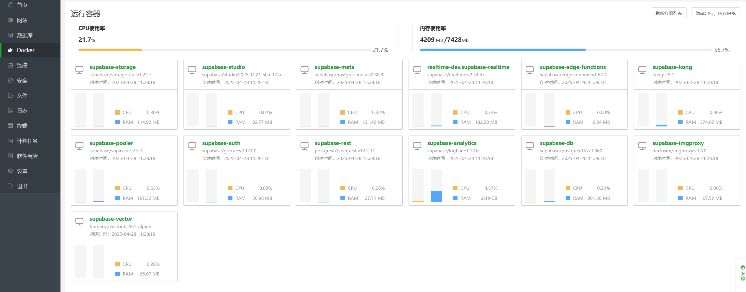Click the monitor icon of supabase-storage card
Screen dimensions: 746x292
point(79,70)
